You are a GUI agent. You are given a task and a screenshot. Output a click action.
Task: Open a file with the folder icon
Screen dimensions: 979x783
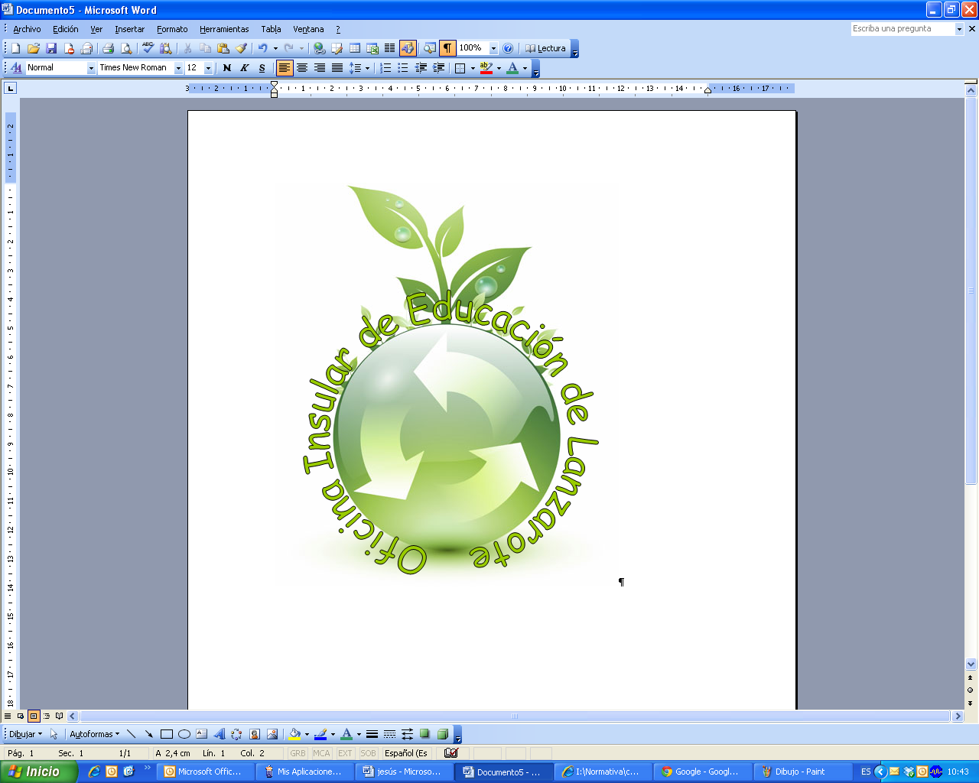tap(34, 48)
